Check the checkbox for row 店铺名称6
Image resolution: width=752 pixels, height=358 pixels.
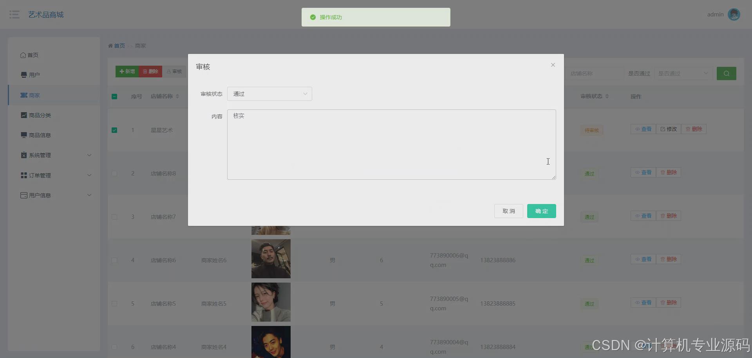click(x=114, y=260)
